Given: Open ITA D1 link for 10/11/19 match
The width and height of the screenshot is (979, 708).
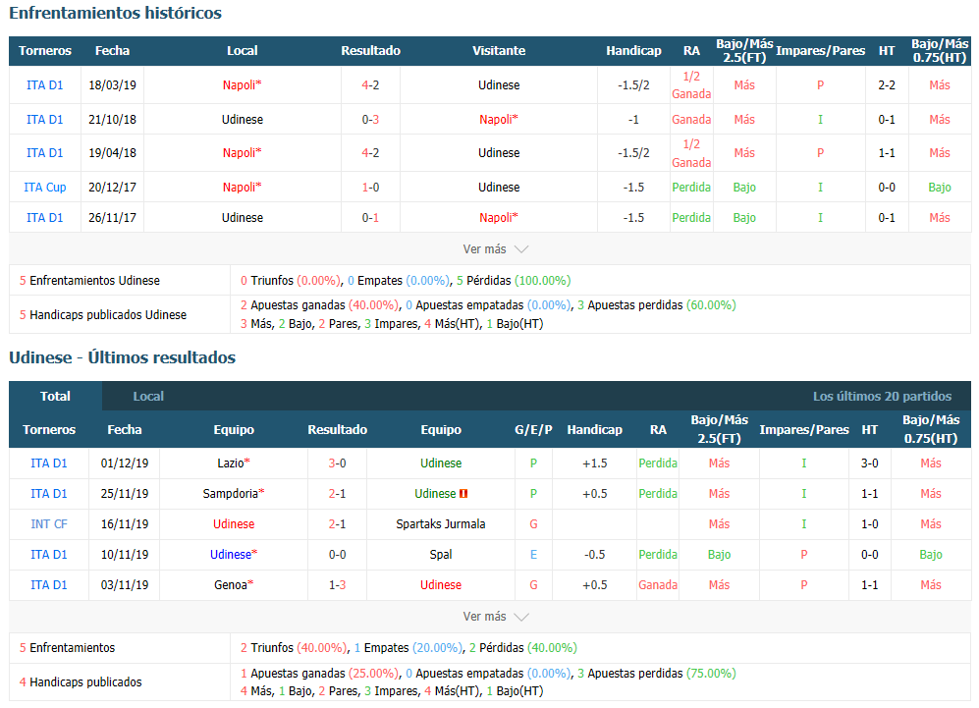Looking at the screenshot, I should tap(49, 554).
